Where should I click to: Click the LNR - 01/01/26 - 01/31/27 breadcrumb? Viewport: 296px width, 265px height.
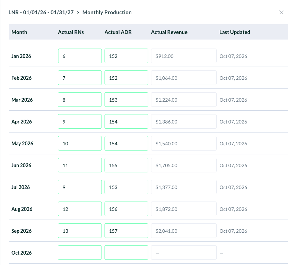coord(41,12)
